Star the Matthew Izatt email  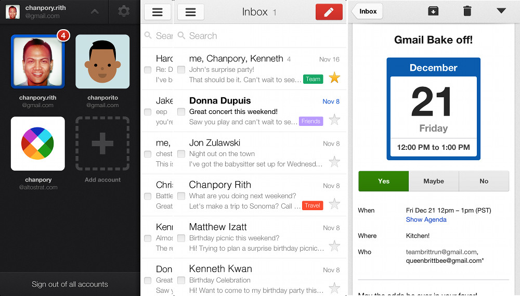[334, 246]
